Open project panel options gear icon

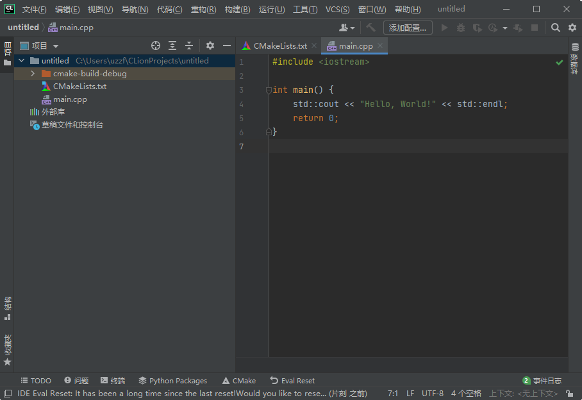click(210, 46)
